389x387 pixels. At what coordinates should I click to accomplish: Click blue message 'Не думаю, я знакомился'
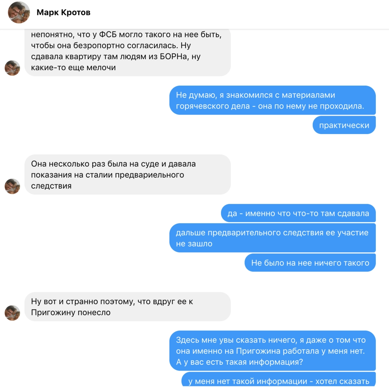(x=272, y=100)
